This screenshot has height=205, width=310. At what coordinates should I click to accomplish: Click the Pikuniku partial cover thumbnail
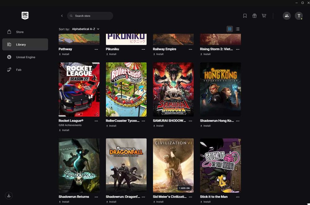(126, 39)
